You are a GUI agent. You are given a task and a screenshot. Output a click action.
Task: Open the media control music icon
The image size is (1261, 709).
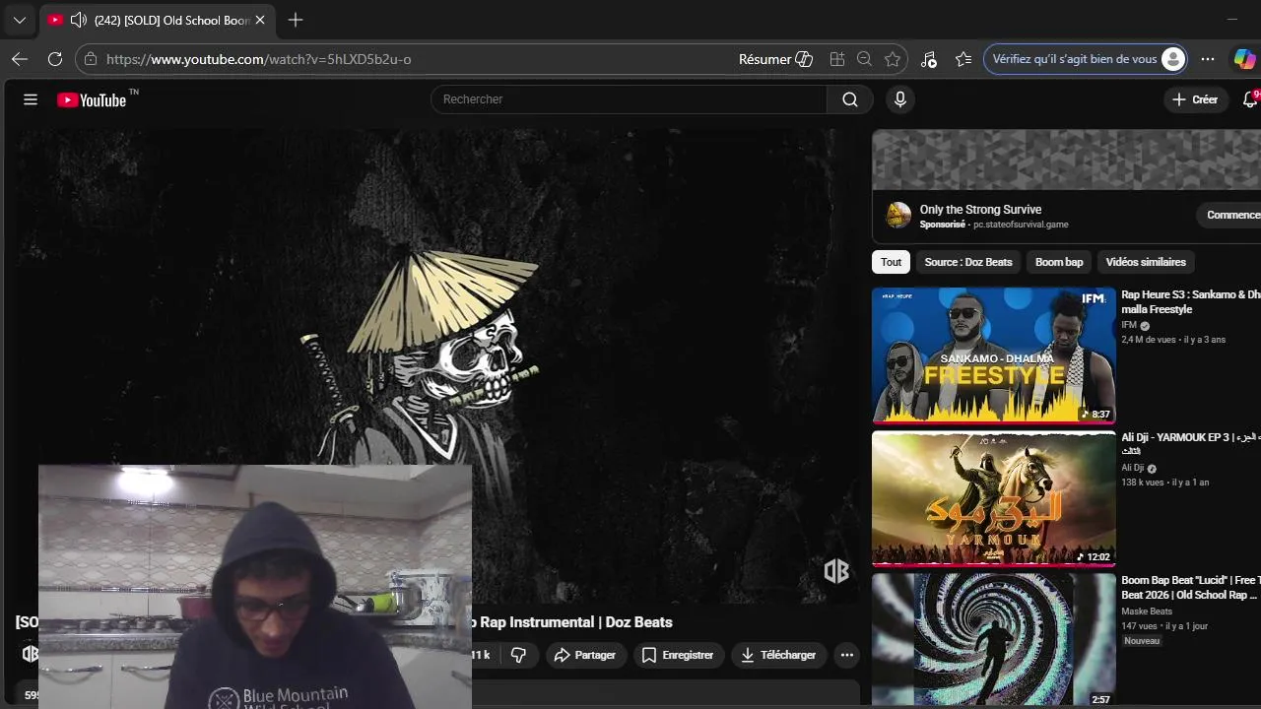[x=929, y=59]
